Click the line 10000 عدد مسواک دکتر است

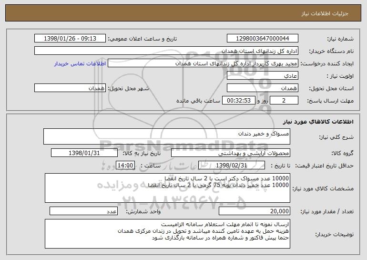tap(226, 178)
